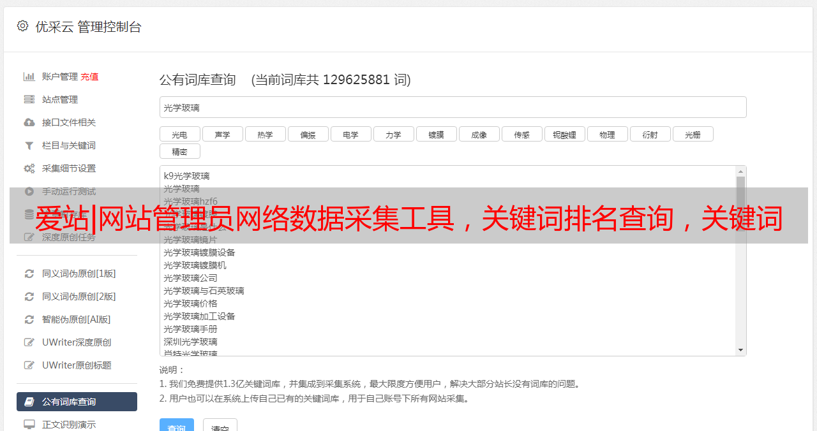The image size is (817, 431).
Task: Click the 清空 button
Action: 220,426
